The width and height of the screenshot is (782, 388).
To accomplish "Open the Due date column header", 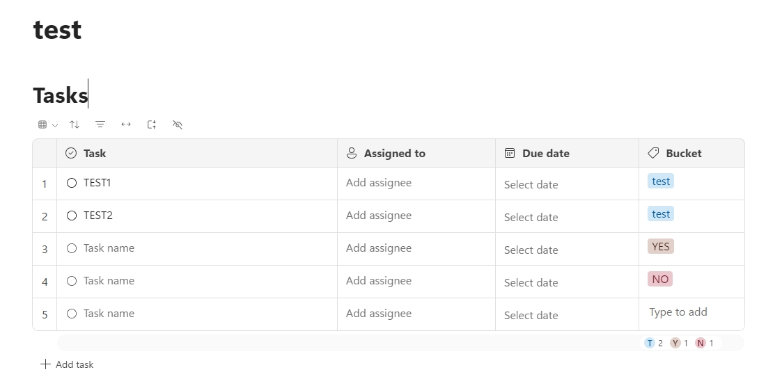I will tap(545, 153).
